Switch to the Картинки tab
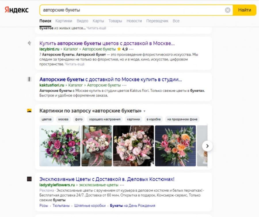The height and width of the screenshot is (217, 259). pos(64,21)
